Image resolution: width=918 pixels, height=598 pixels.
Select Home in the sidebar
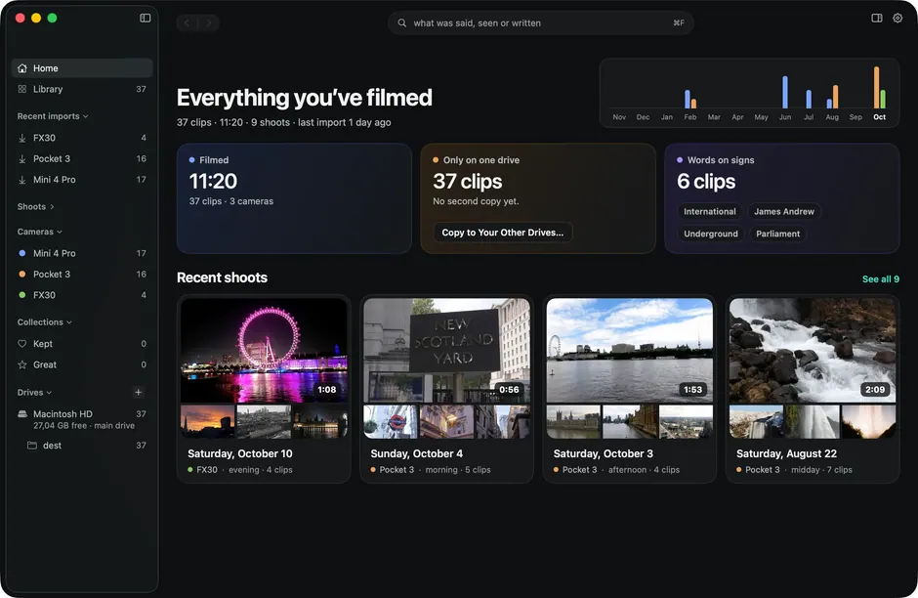[82, 68]
